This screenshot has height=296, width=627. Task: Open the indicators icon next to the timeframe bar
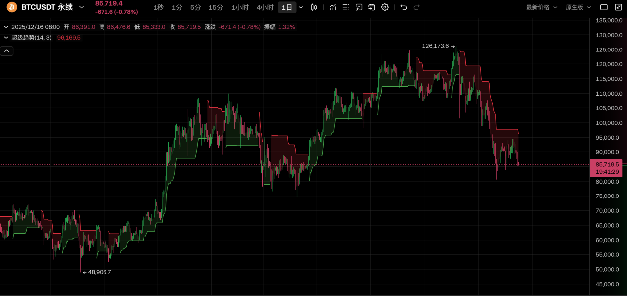point(332,7)
